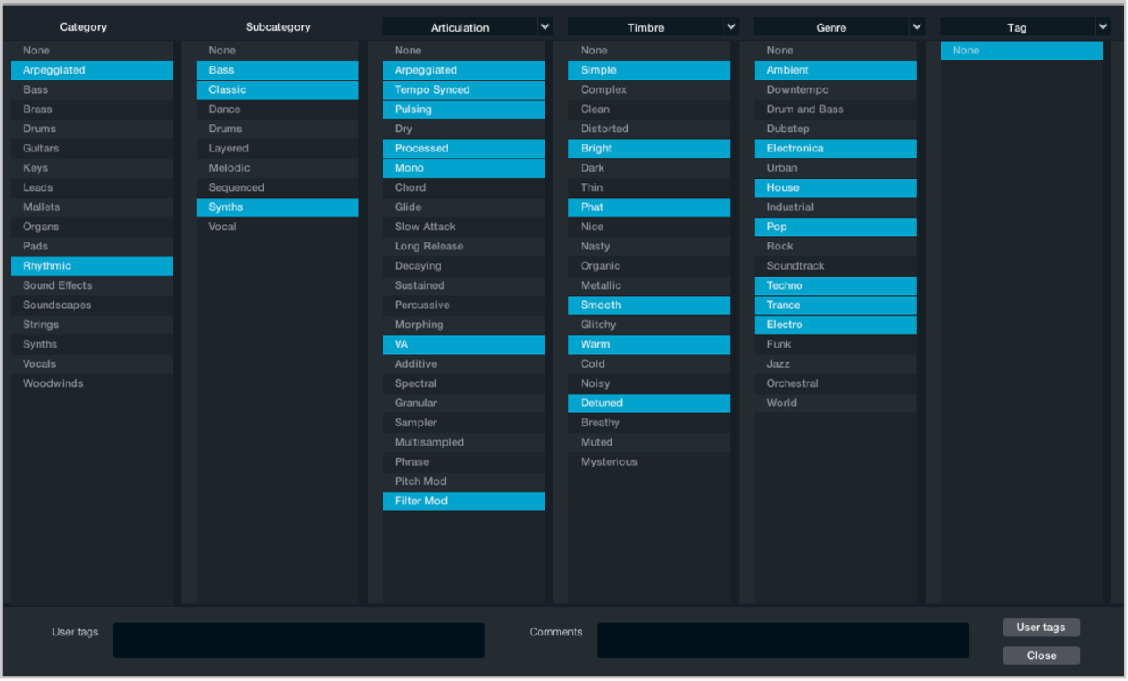Deselect the Trance genre
This screenshot has height=681, width=1128.
[835, 305]
